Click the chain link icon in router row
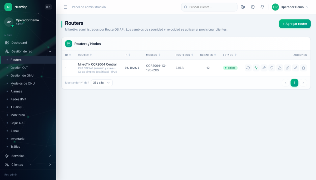Image resolution: width=316 pixels, height=180 pixels. click(288, 68)
